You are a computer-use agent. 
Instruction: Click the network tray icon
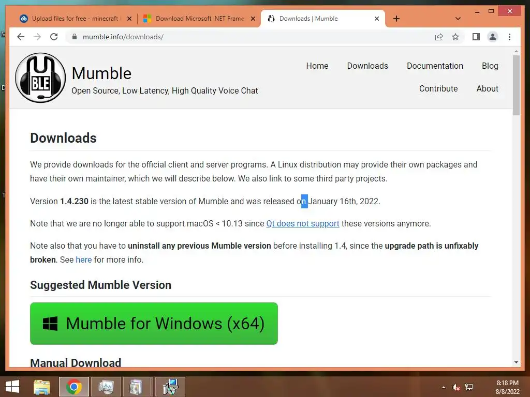pos(469,387)
